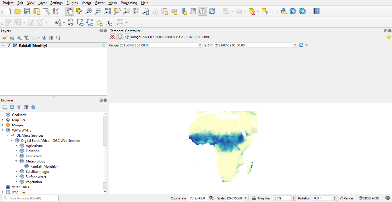This screenshot has height=202, width=392.
Task: Collapse the WMS/WMTS node in Browser
Action: [x=3, y=130]
